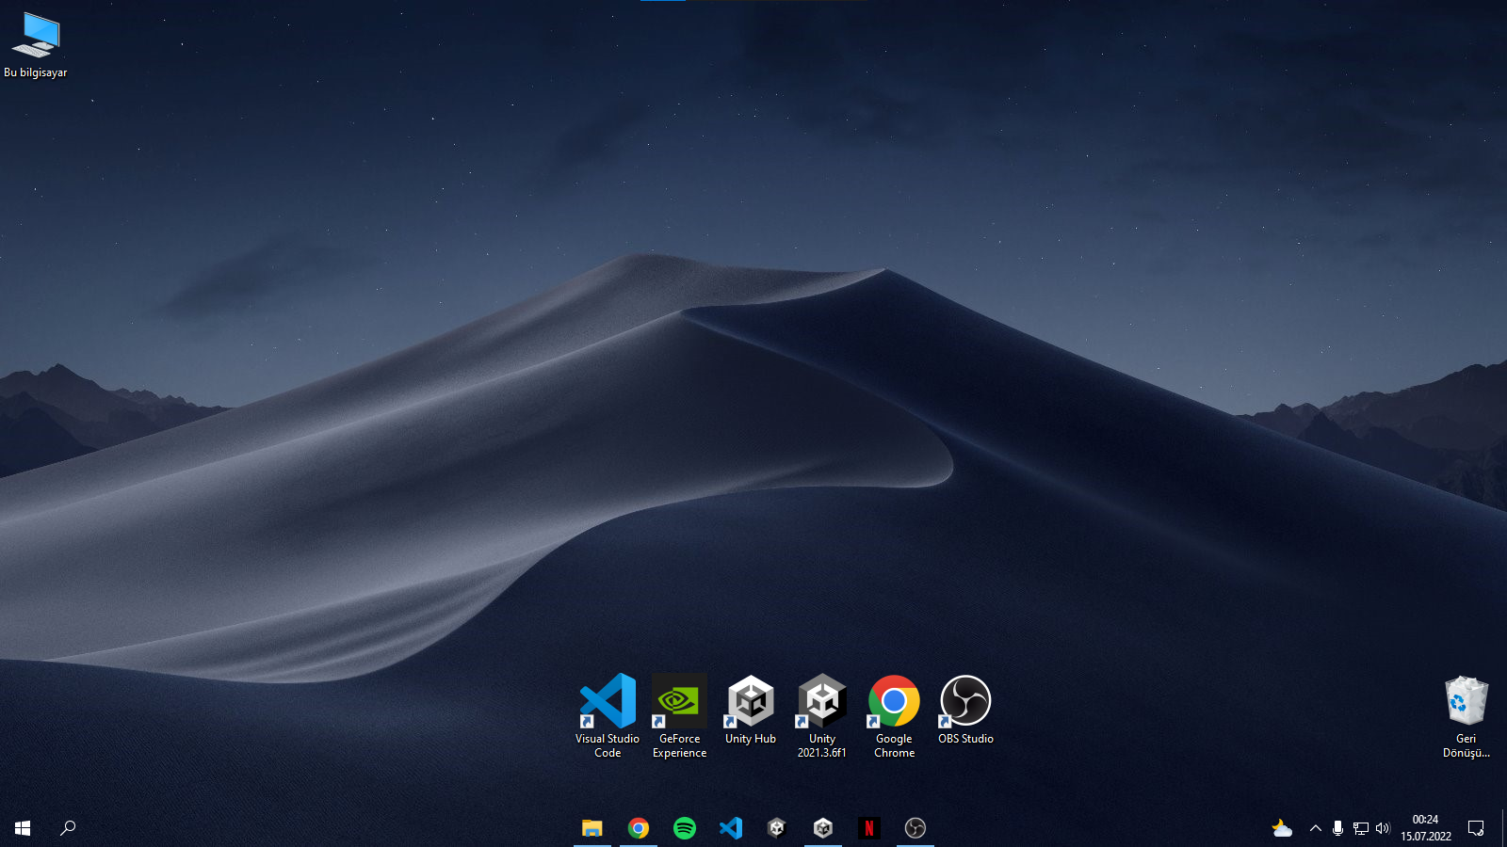Open the weather widget in the tray
1507x847 pixels.
[1282, 828]
